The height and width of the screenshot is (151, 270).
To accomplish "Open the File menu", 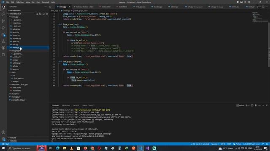I will (x=8, y=2).
